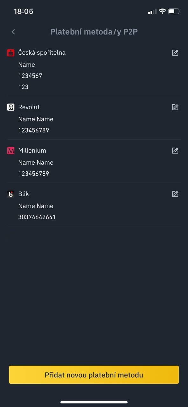The width and height of the screenshot is (188, 407).
Task: Edit the Revolut payment method
Action: (175, 107)
